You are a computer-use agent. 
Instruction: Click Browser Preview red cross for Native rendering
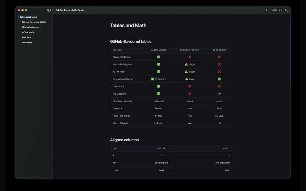click(x=190, y=57)
